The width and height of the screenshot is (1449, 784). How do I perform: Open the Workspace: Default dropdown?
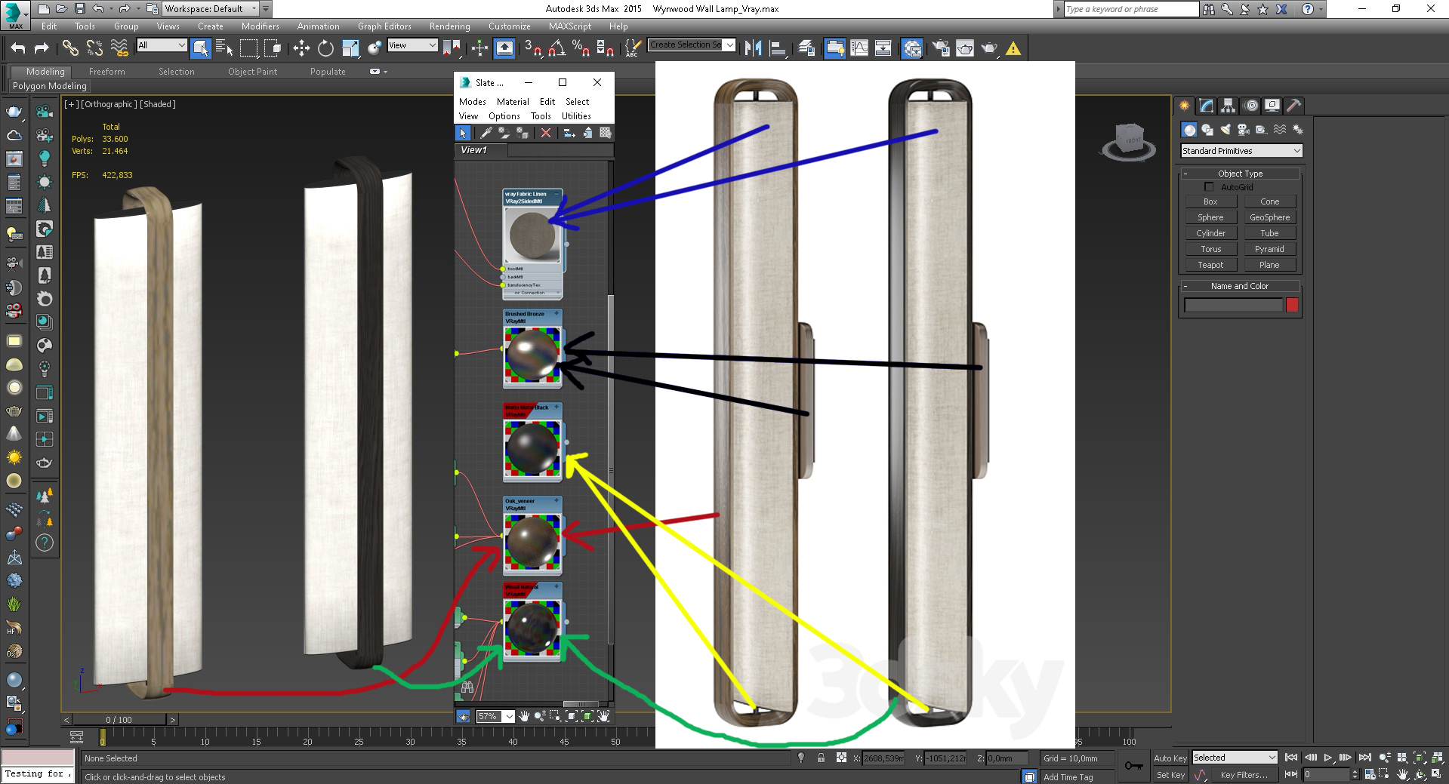pyautogui.click(x=211, y=9)
